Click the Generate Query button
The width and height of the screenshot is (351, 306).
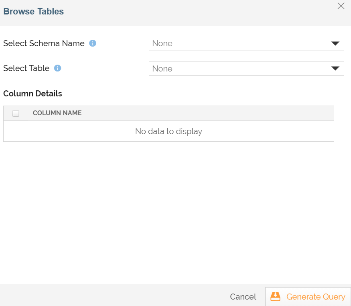tap(308, 297)
